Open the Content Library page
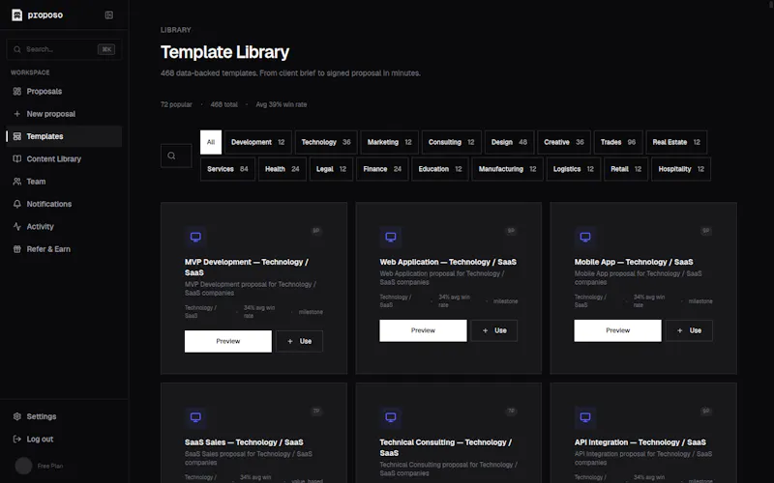Image resolution: width=774 pixels, height=483 pixels. pos(64,158)
